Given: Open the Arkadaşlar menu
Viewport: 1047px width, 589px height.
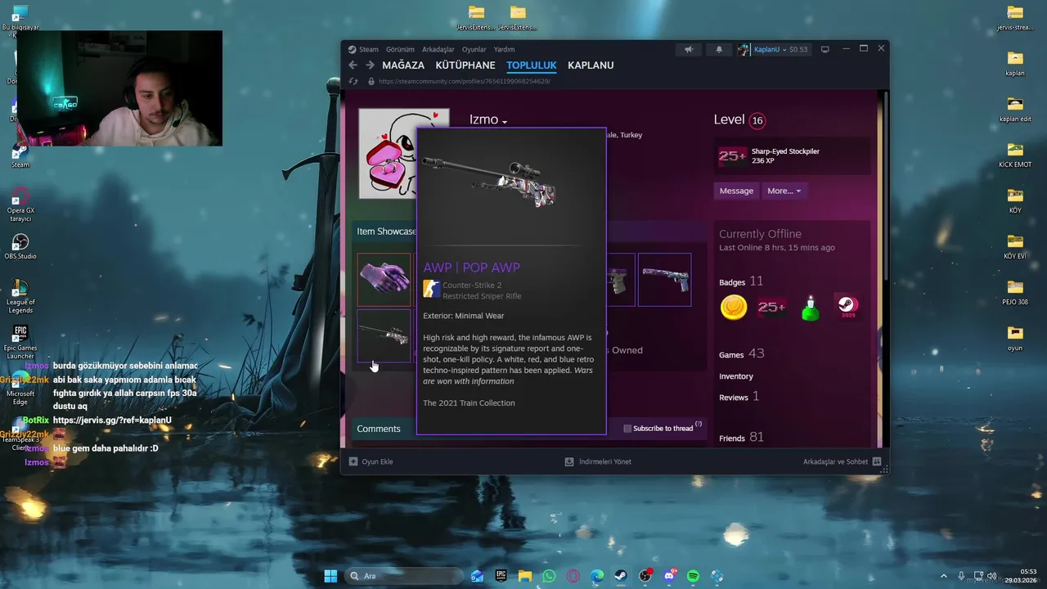Looking at the screenshot, I should (x=438, y=49).
